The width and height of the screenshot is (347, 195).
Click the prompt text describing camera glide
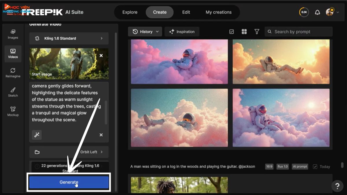66,103
